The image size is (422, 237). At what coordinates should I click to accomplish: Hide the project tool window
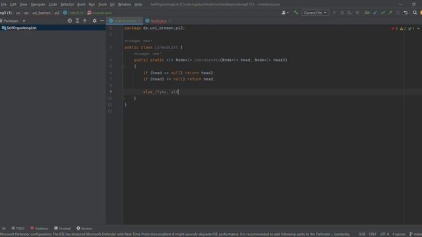coord(102,20)
